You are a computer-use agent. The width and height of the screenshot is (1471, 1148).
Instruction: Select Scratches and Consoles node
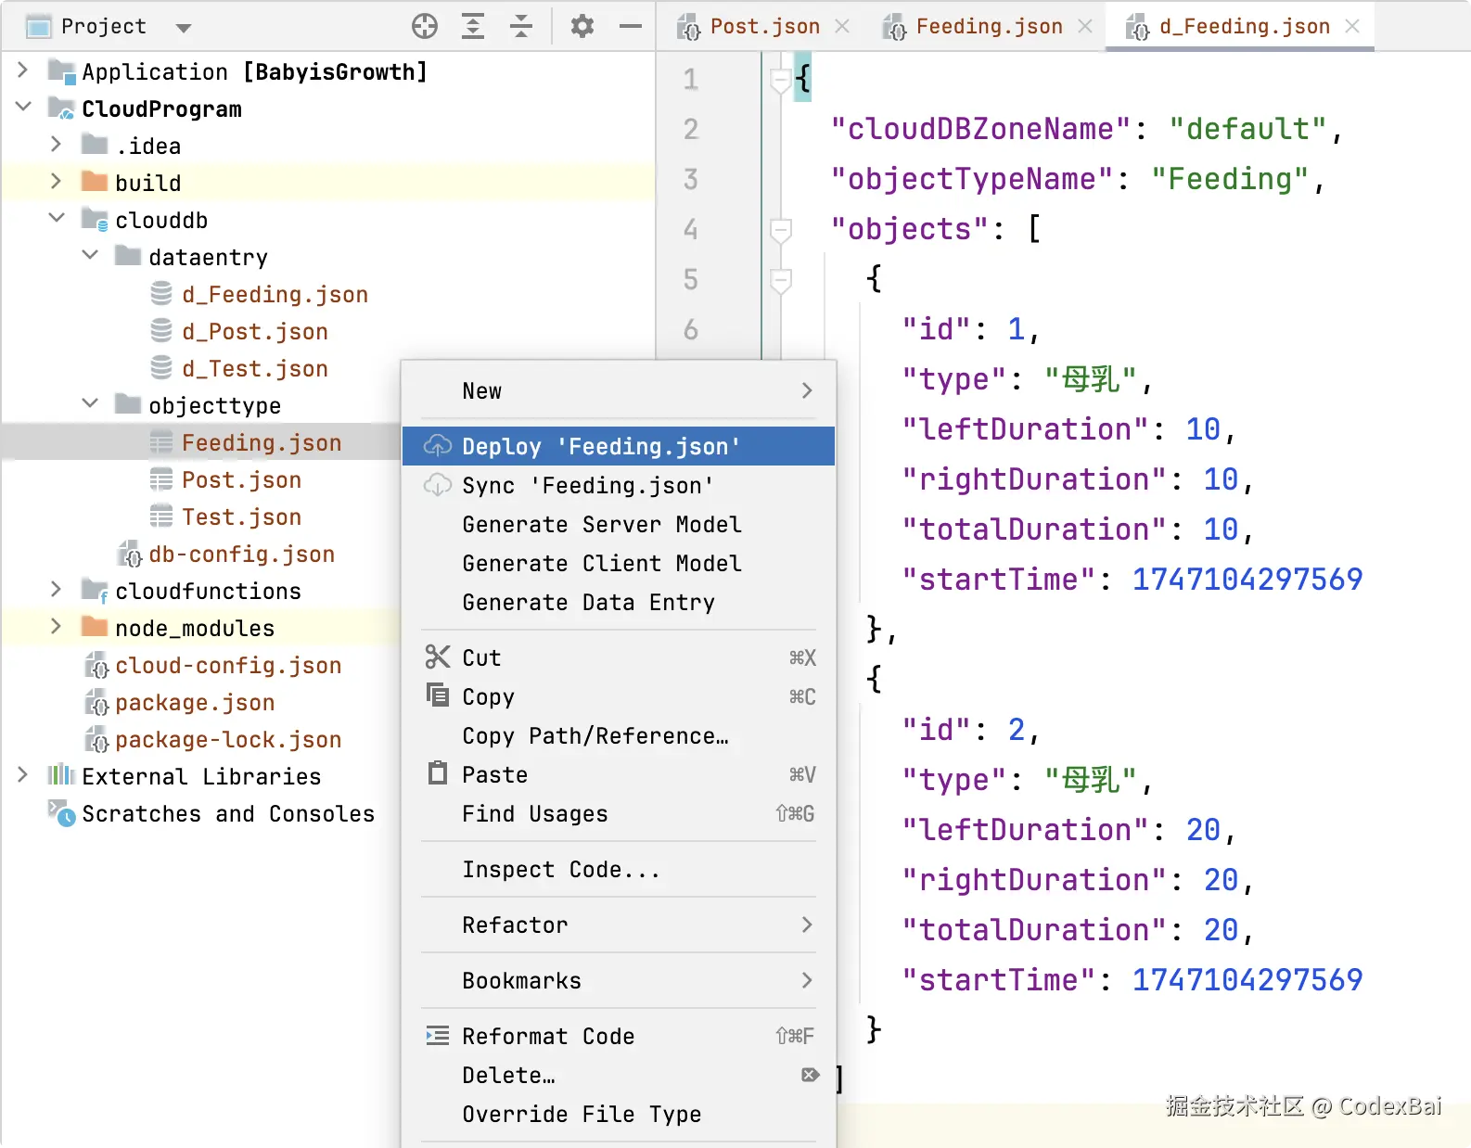[228, 813]
